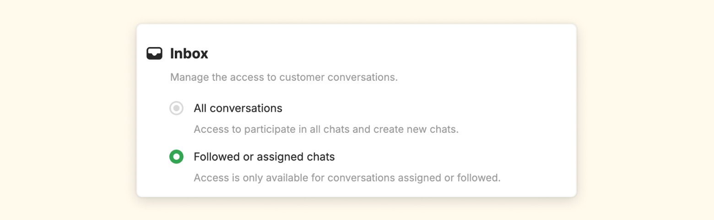Click the Inbox tray icon

(x=154, y=53)
